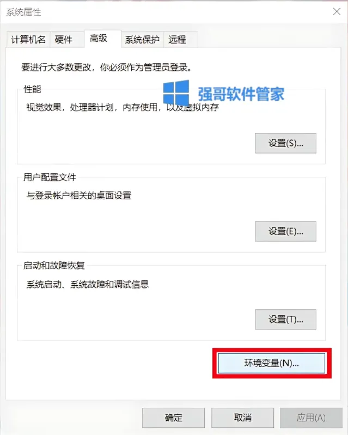Switch to the 计算机名 tab

click(x=28, y=39)
